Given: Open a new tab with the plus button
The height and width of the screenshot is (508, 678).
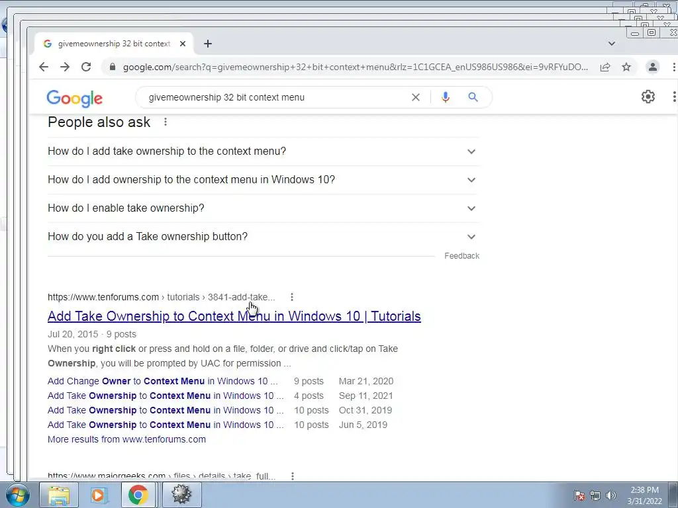Looking at the screenshot, I should click(x=208, y=44).
